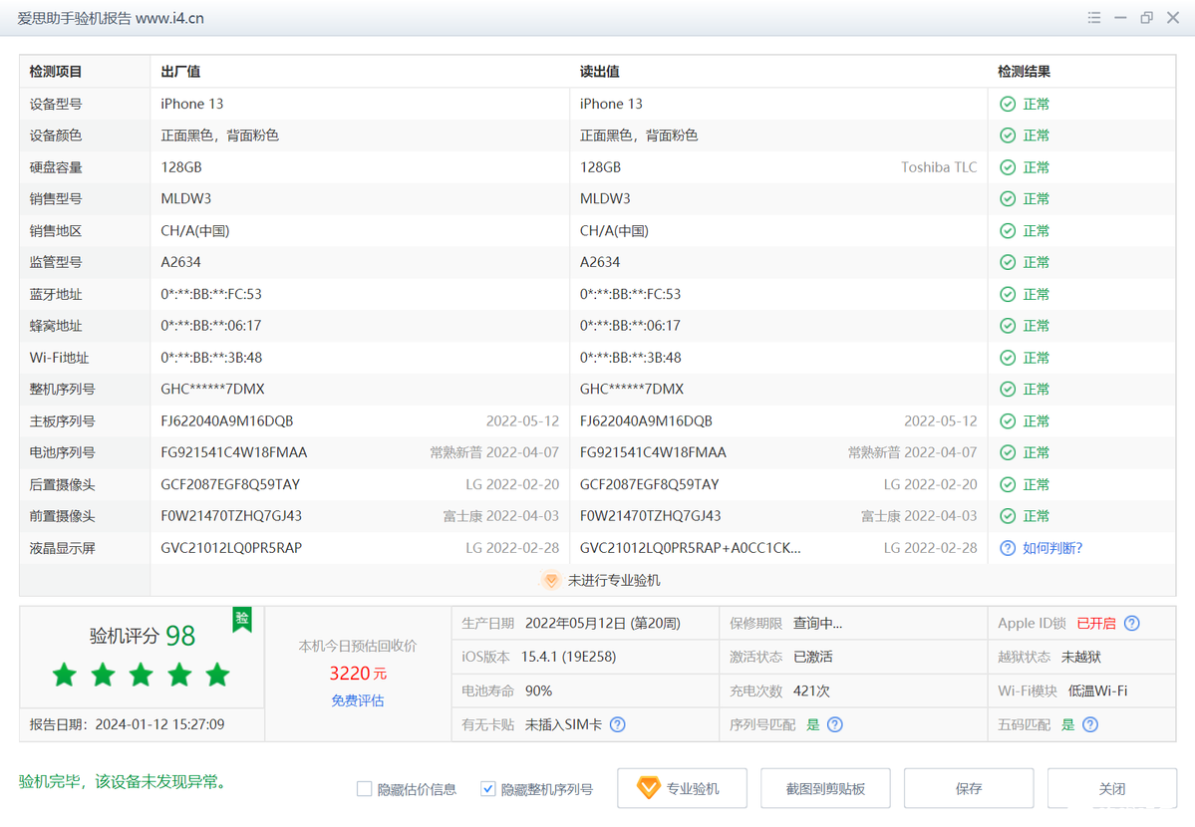Click the help icon next to 未插入SIM卡
This screenshot has width=1195, height=827.
click(618, 724)
